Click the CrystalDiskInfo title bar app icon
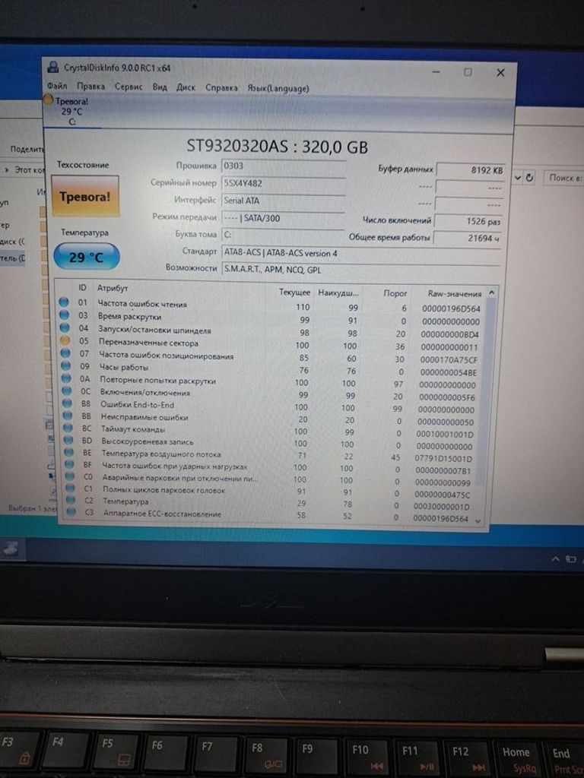The height and width of the screenshot is (778, 584). (52, 67)
